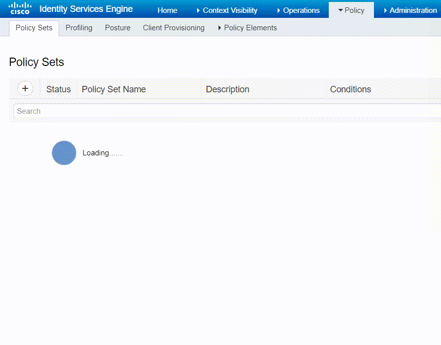Screen dimensions: 441x345
Task: Click the Cisco logo
Action: (20, 8)
